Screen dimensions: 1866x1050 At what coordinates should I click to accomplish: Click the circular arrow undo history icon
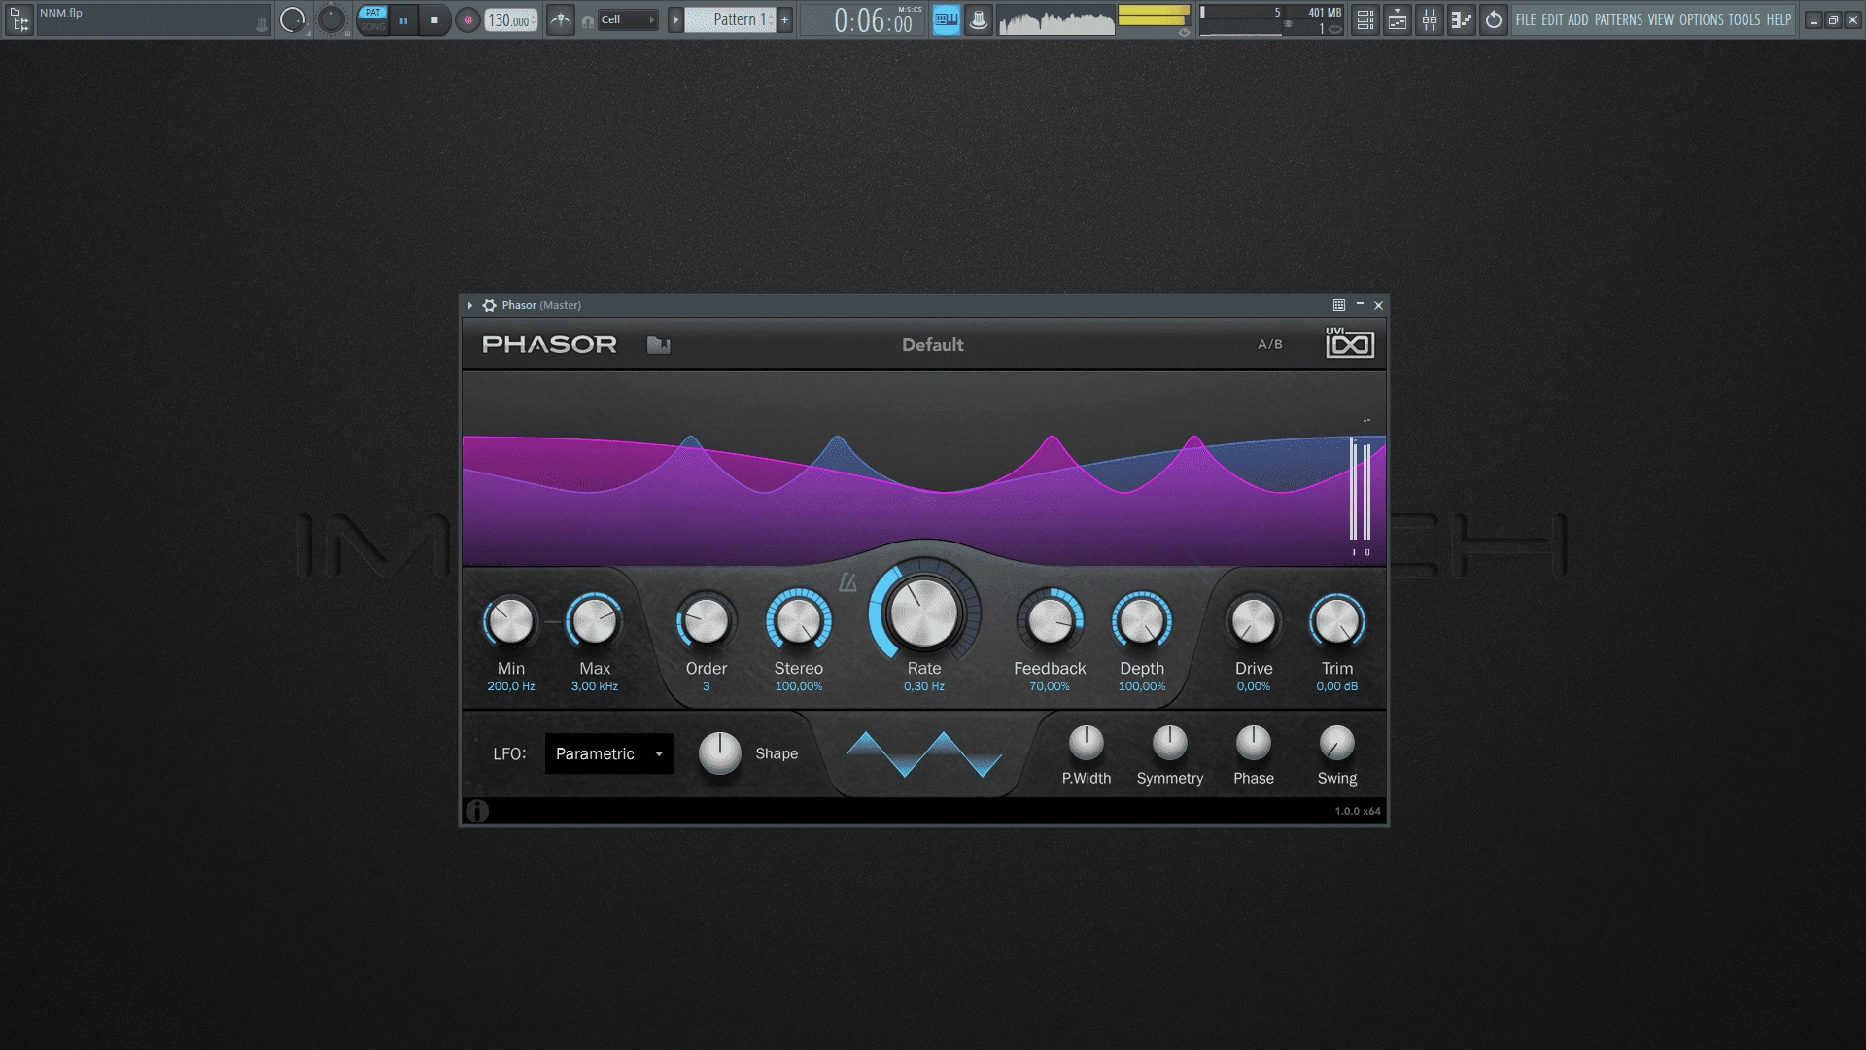tap(1494, 19)
